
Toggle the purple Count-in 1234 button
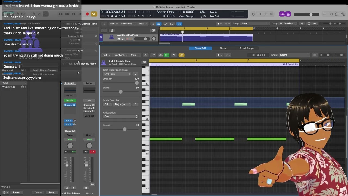[x=282, y=14]
